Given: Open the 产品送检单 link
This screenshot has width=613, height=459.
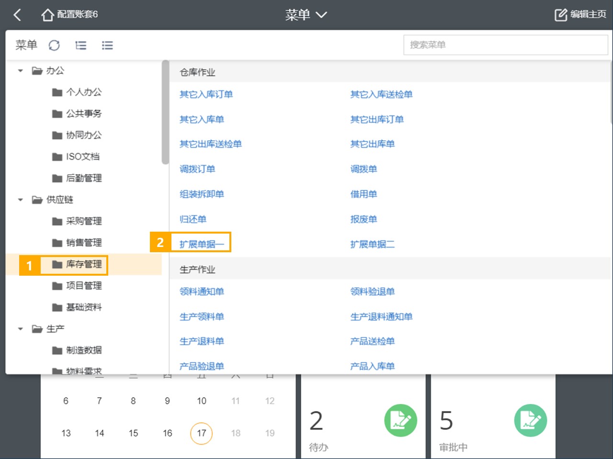Looking at the screenshot, I should [373, 341].
